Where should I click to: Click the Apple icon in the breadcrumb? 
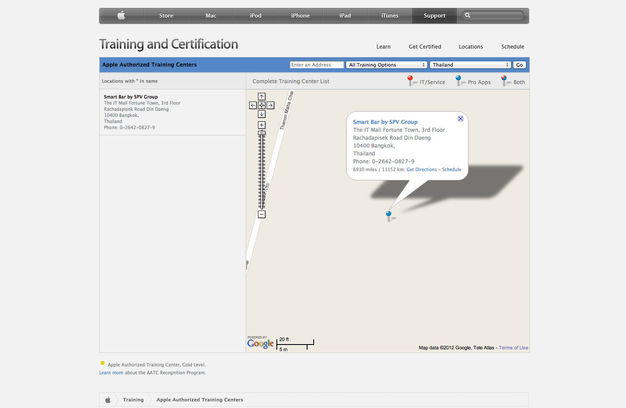click(x=108, y=400)
